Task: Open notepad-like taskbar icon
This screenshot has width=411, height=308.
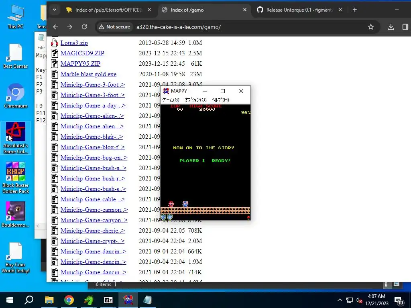Action: [148, 300]
